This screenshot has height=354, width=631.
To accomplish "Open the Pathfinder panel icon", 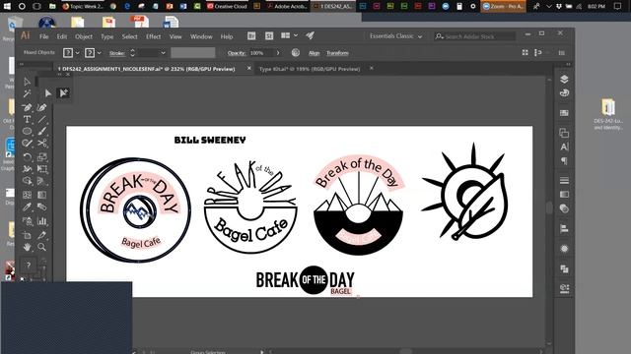I will point(564,268).
